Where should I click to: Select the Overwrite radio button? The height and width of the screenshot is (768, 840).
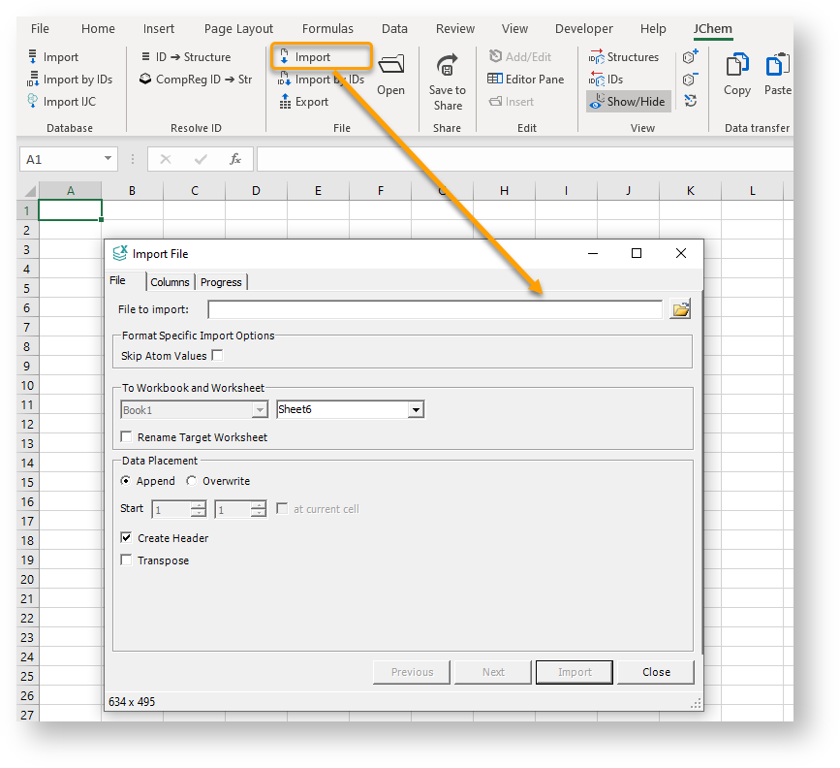click(x=192, y=481)
